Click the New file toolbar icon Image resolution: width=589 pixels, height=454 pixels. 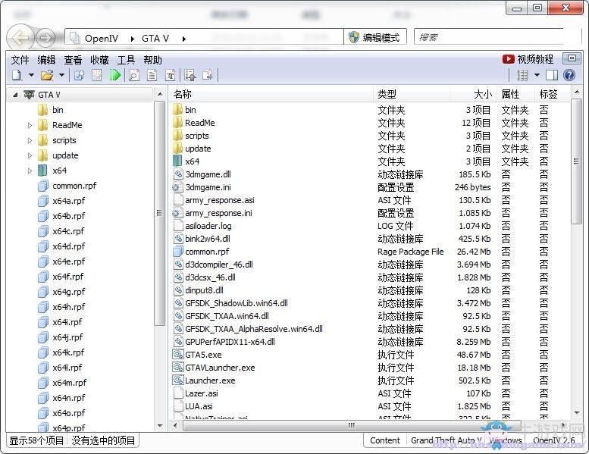(17, 76)
